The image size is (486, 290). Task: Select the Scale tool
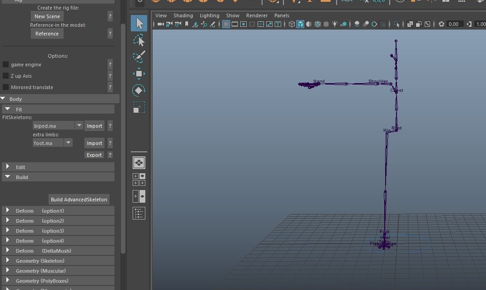pyautogui.click(x=139, y=107)
